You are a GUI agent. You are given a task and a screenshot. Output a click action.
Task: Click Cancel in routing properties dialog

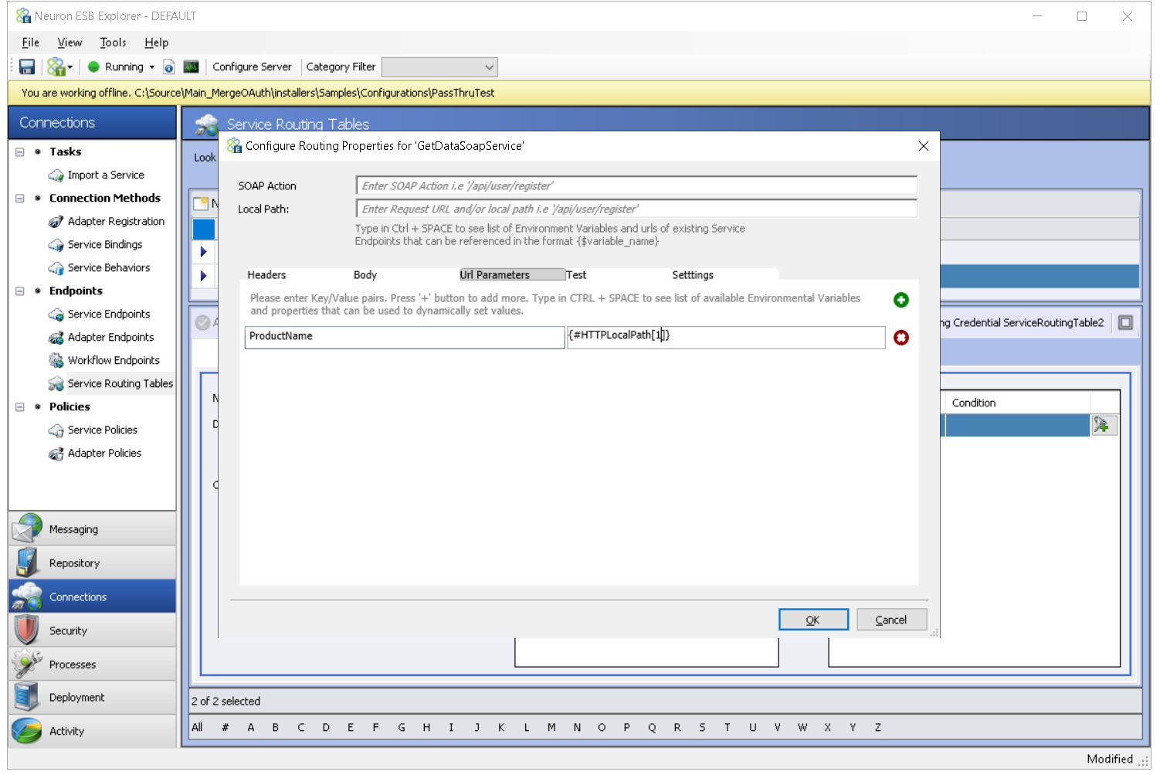[891, 620]
